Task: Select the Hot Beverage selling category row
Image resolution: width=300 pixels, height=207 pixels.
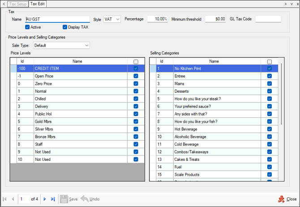Action: click(214, 129)
